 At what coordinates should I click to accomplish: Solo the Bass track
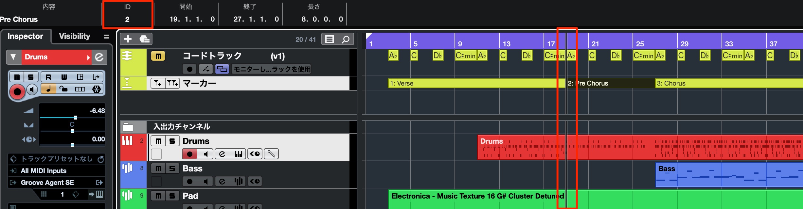coord(172,169)
